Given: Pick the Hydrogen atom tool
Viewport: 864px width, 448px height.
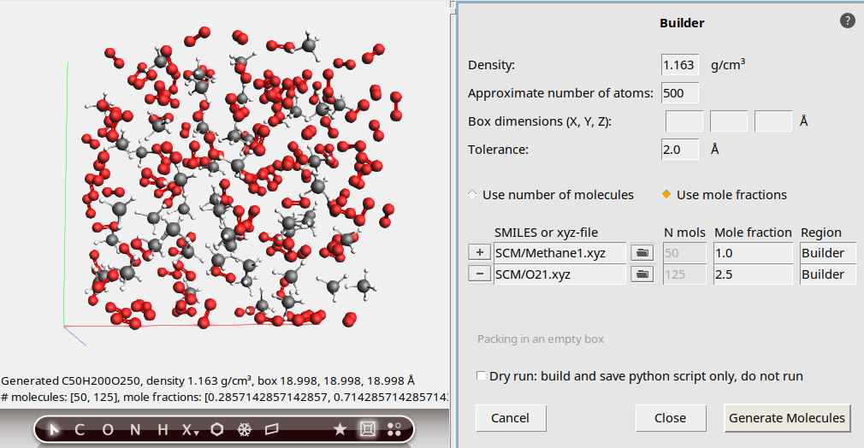Looking at the screenshot, I should tap(162, 429).
